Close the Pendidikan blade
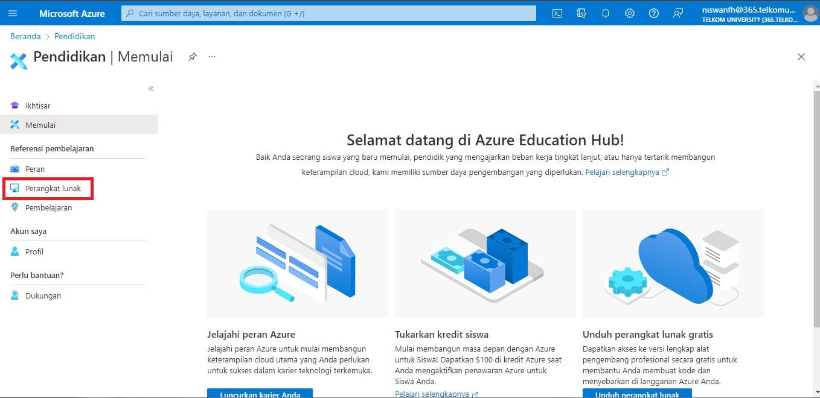Screen dimensions: 820x398 click(801, 57)
